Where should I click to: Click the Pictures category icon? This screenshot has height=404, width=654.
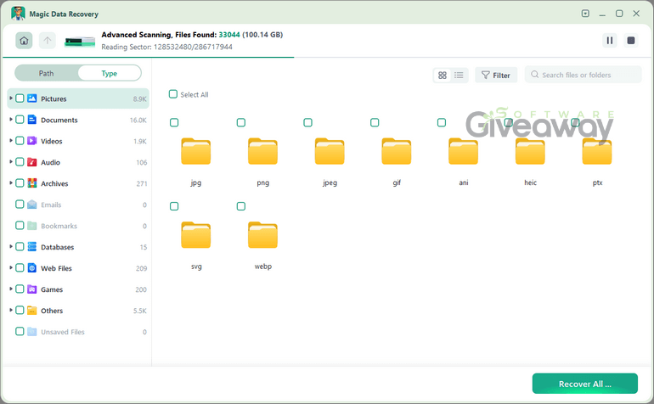coord(32,98)
